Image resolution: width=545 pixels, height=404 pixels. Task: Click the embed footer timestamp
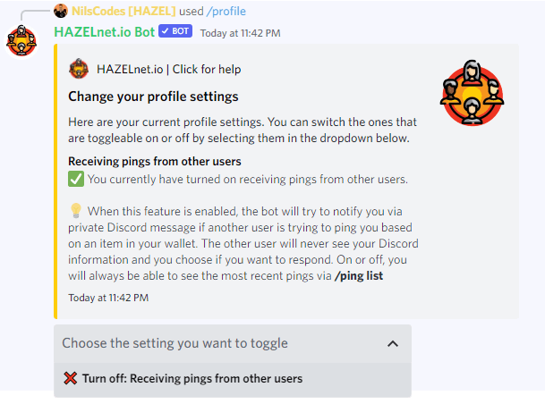click(x=108, y=298)
